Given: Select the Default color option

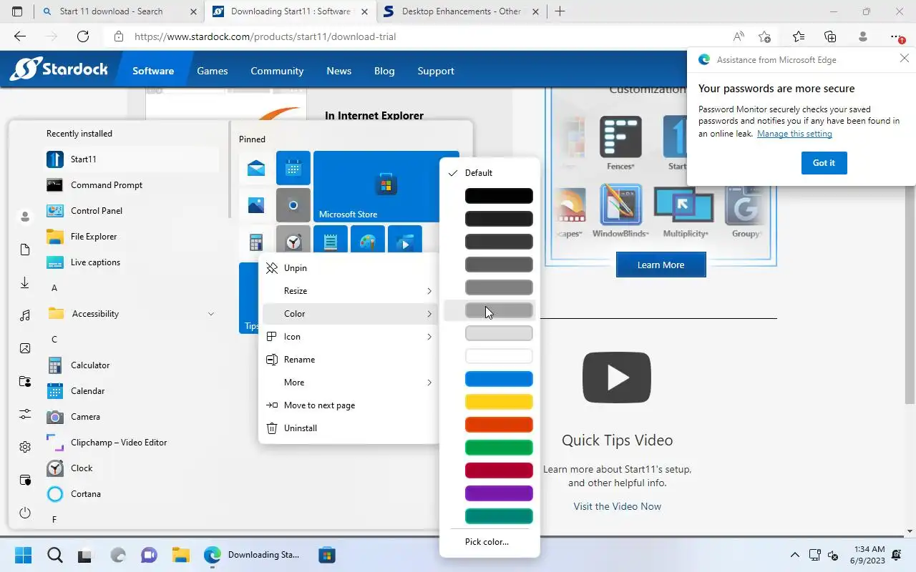Looking at the screenshot, I should (x=489, y=172).
